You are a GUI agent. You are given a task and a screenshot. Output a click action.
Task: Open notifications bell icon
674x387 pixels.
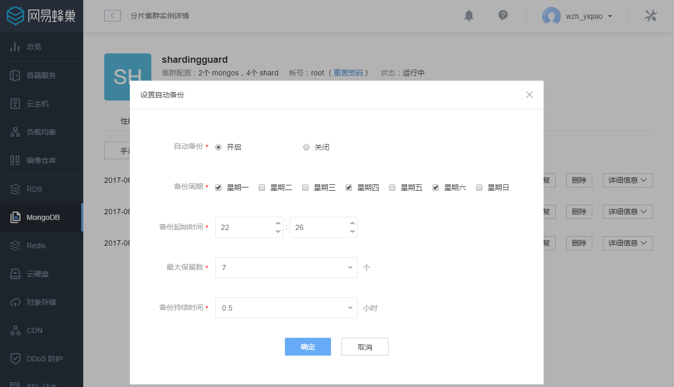click(469, 16)
